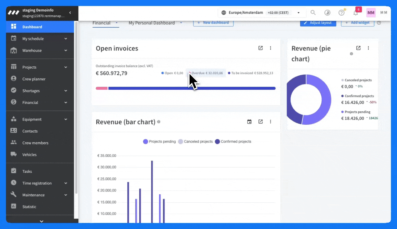Collapse the sidebar with the arrow
The image size is (397, 229).
[70, 13]
